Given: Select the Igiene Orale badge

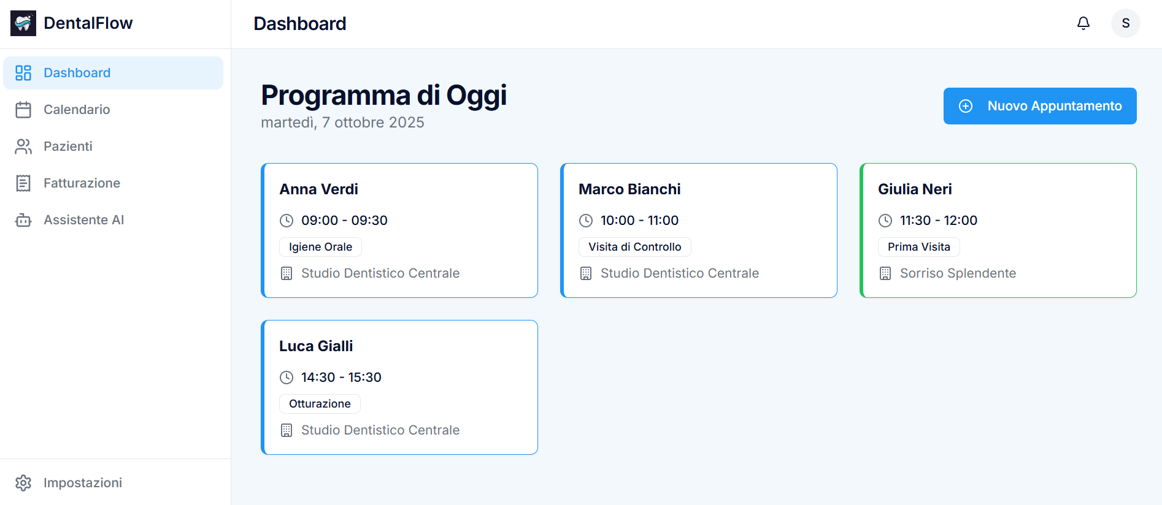Looking at the screenshot, I should tap(320, 246).
